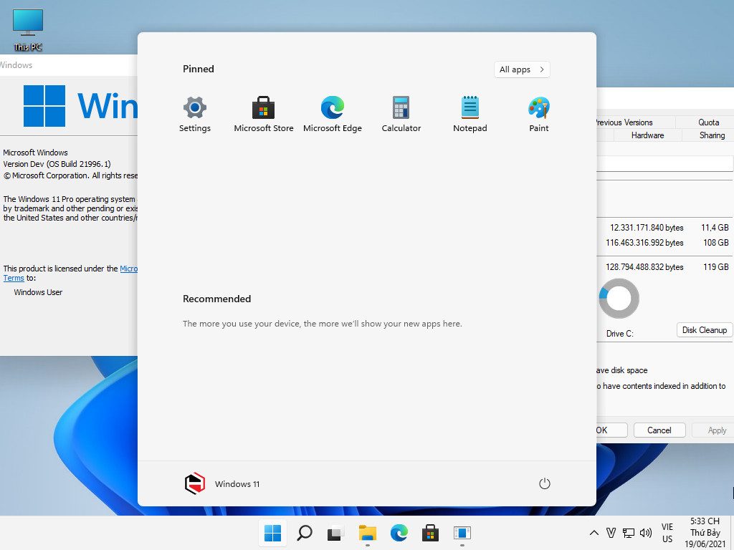Open Notepad from pinned apps

click(x=470, y=114)
